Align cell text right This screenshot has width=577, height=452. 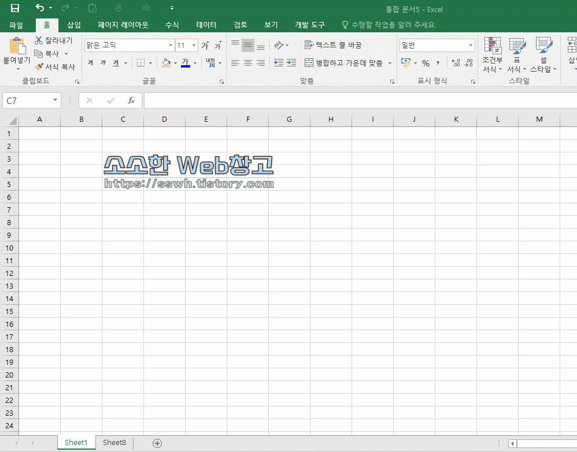(x=261, y=63)
